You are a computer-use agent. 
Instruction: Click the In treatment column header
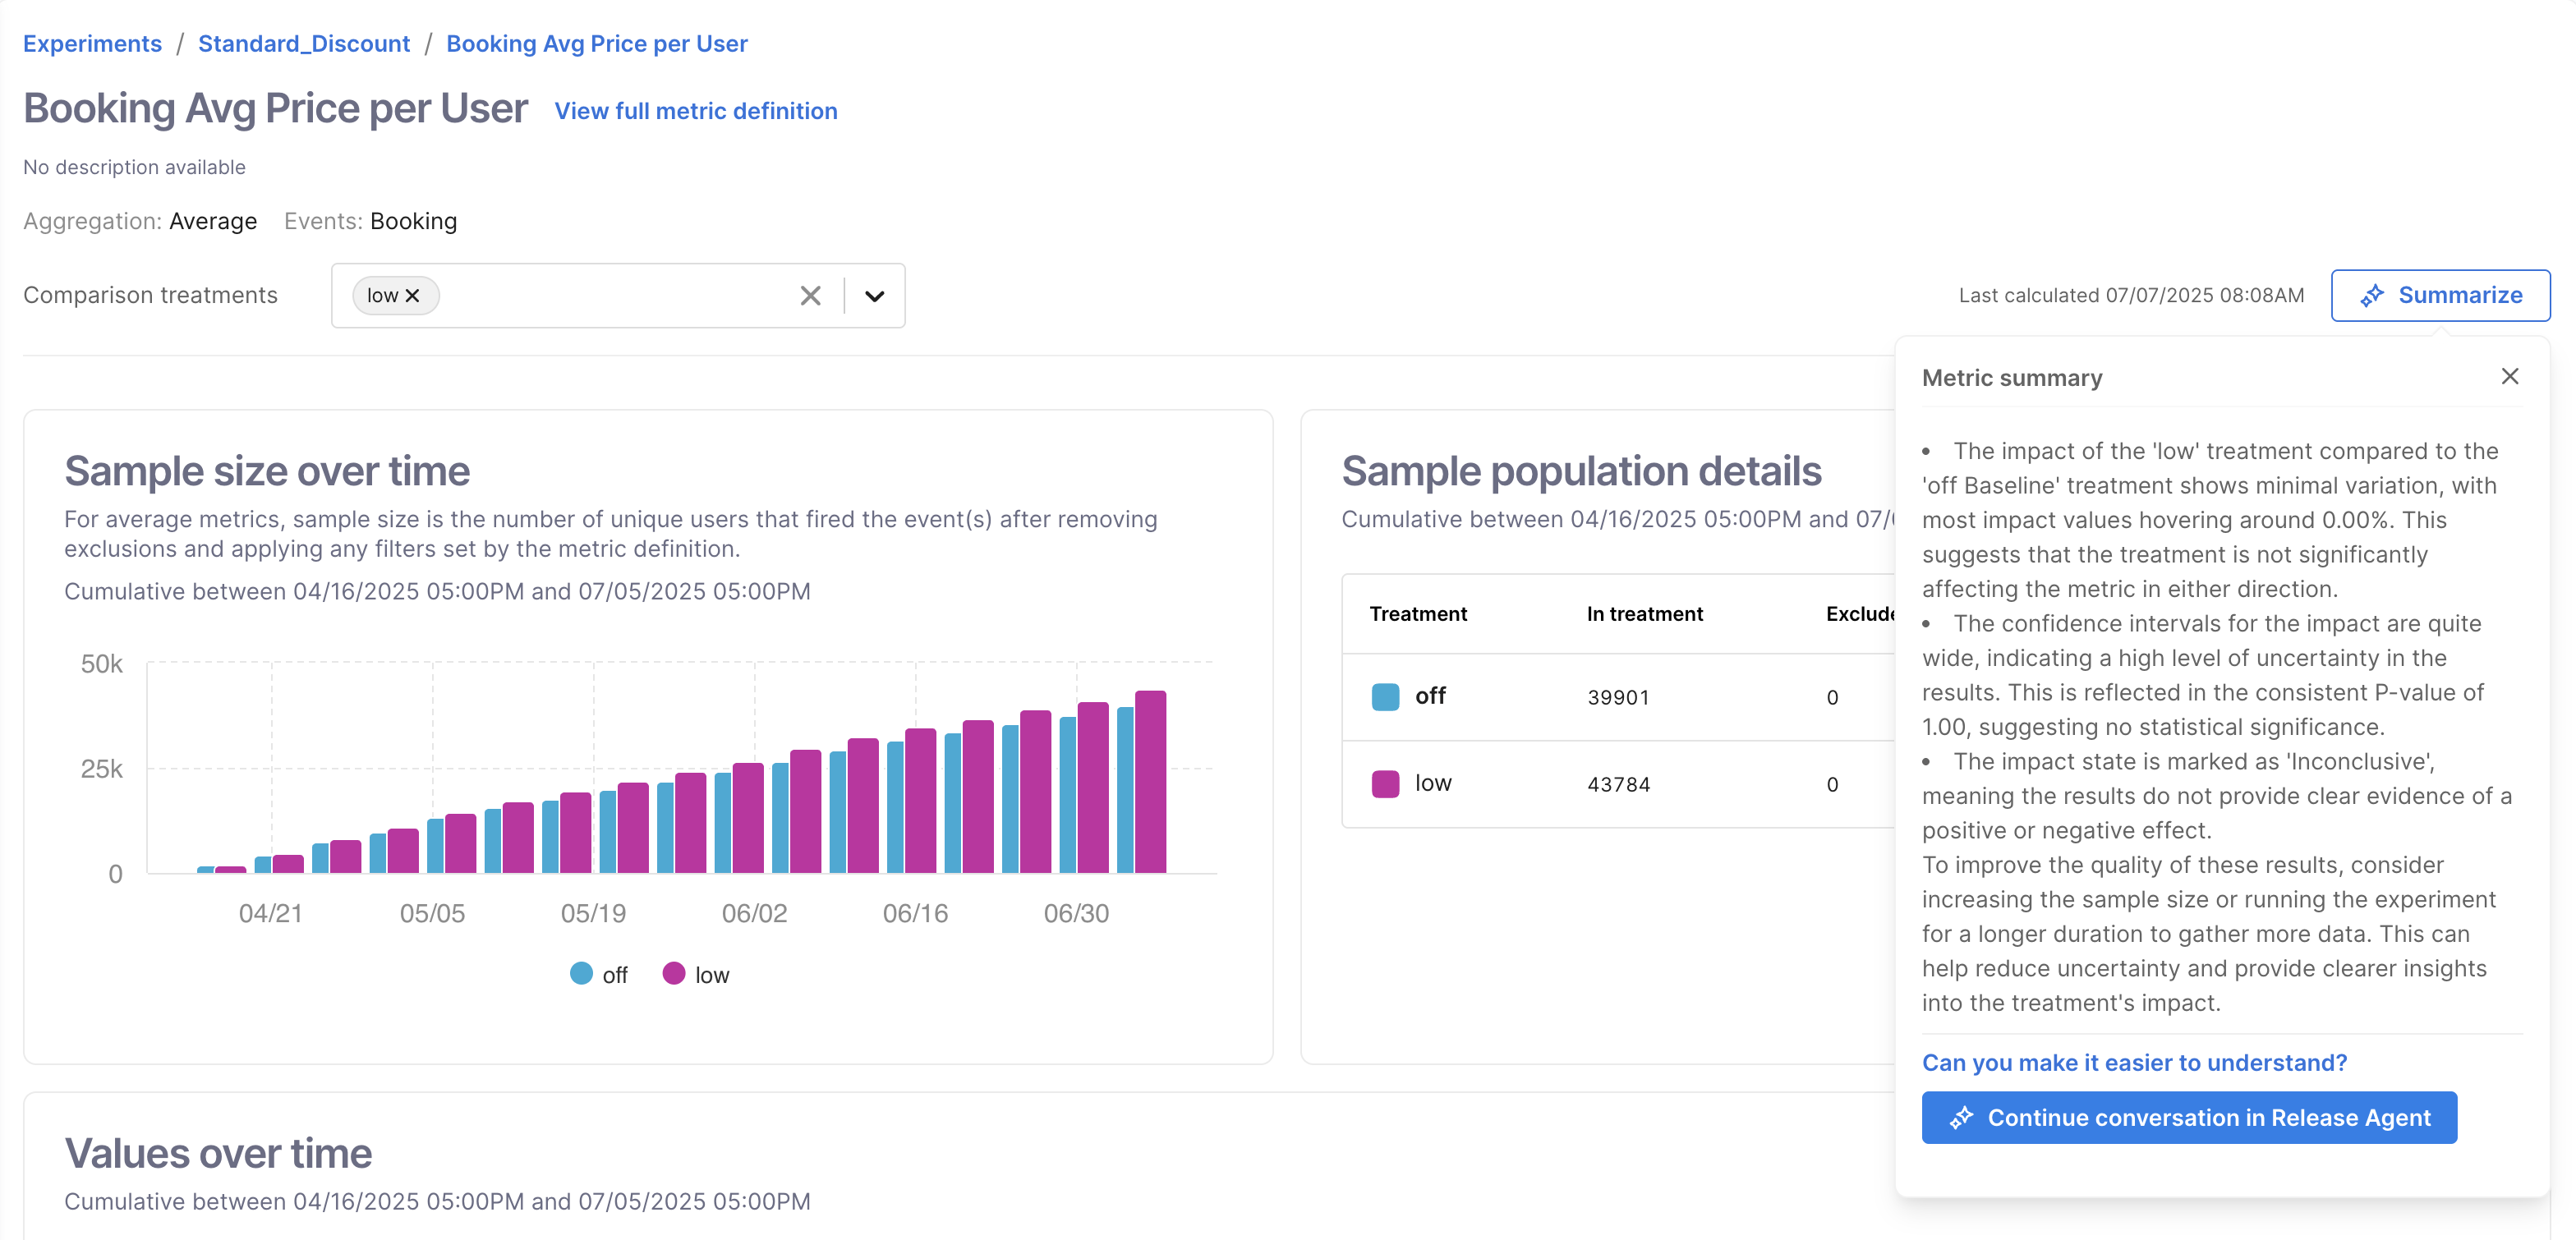click(x=1644, y=614)
